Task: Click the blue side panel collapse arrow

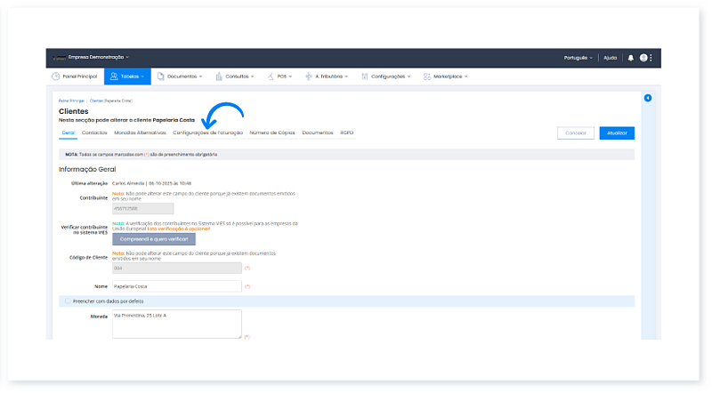Action: pos(648,98)
